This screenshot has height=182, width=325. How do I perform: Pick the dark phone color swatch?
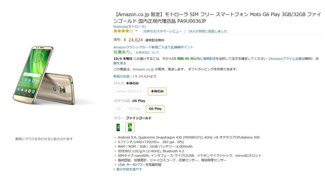(x=118, y=127)
